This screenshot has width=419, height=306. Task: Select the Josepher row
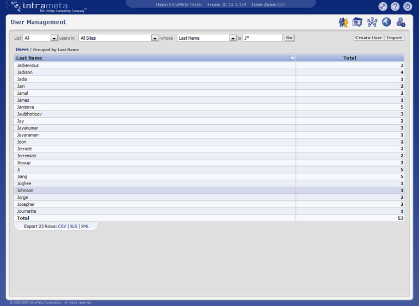tap(209, 205)
